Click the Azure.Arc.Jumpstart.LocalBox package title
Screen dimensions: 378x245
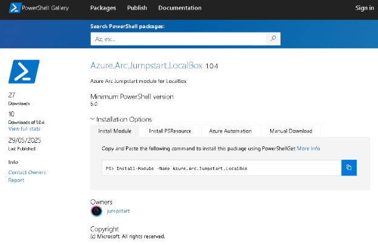point(146,65)
